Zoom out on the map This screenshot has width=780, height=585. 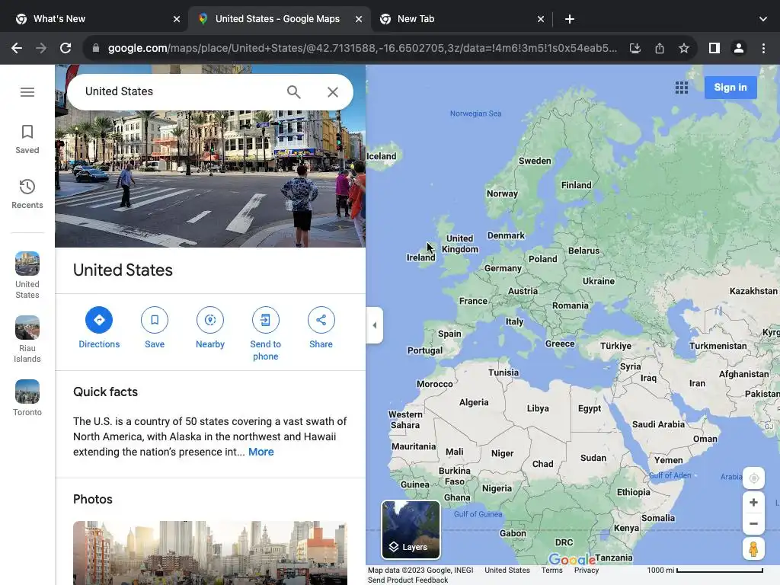[753, 524]
